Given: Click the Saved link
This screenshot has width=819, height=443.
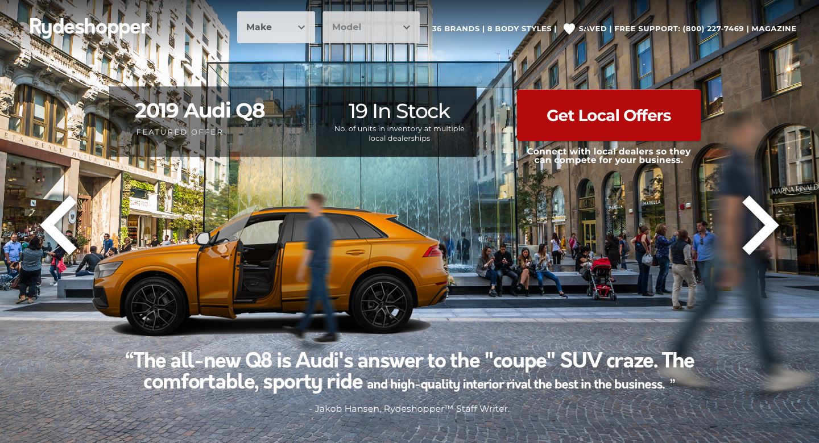Looking at the screenshot, I should click(593, 29).
